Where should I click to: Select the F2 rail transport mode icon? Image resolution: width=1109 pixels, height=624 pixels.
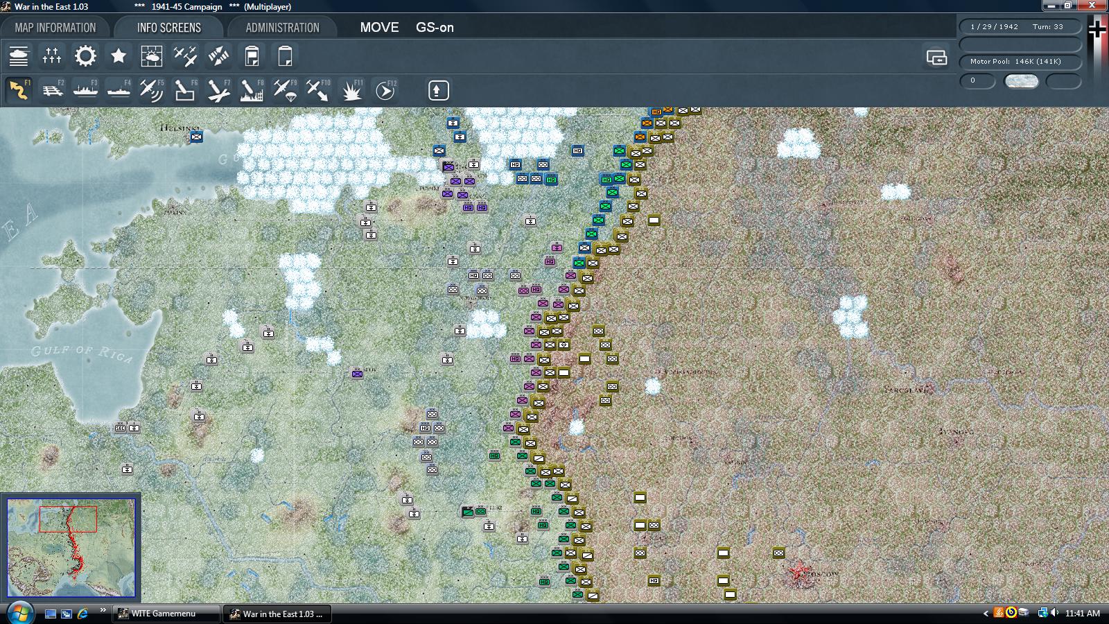point(52,90)
